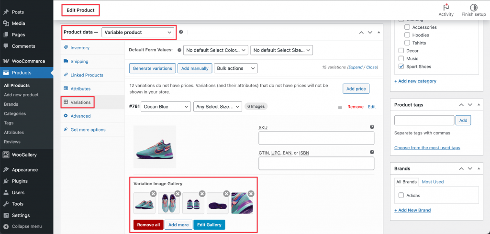Open Get more options tab
Screen dimensions: 490x234
[88, 130]
